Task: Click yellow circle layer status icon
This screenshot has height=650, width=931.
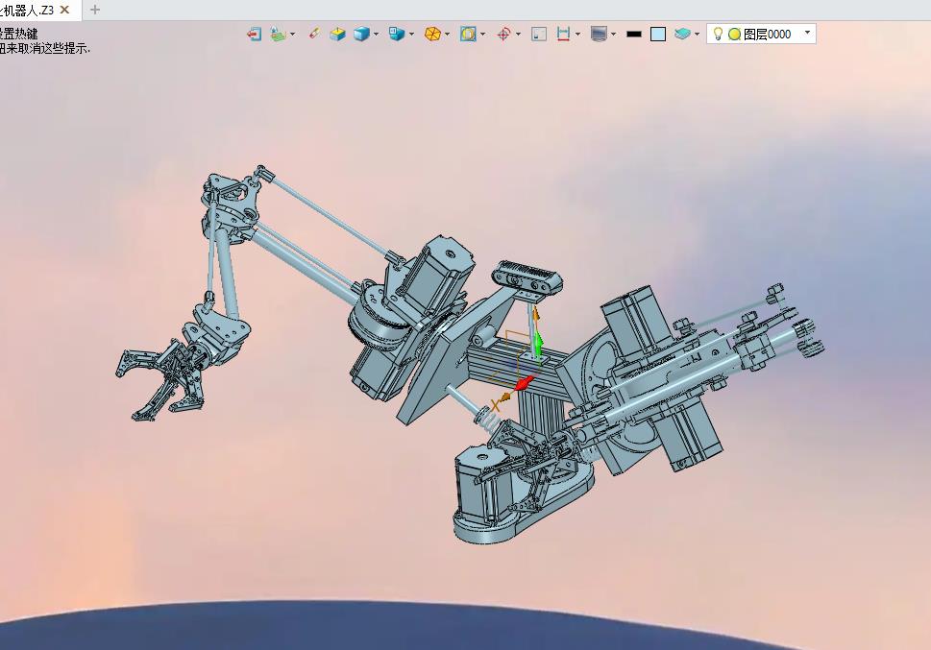Action: (734, 35)
